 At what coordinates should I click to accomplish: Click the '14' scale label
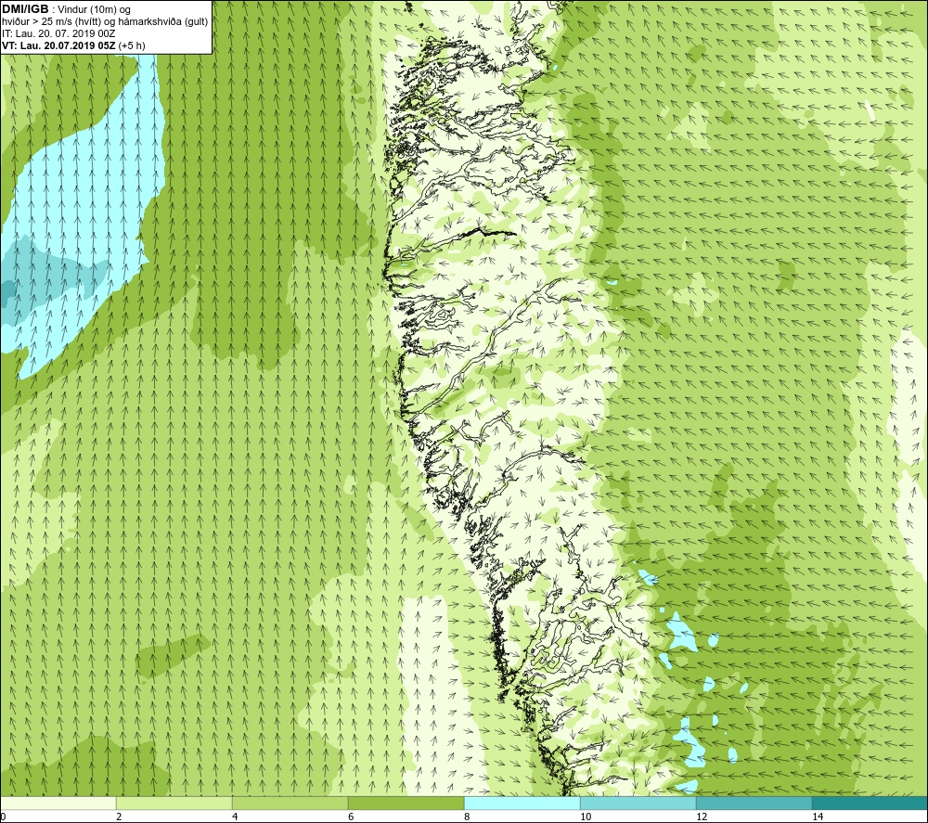(818, 817)
